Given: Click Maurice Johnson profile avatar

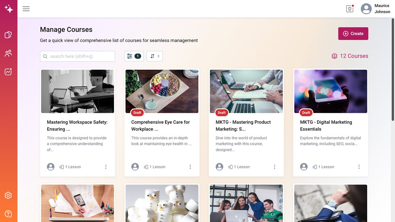Looking at the screenshot, I should [x=366, y=9].
